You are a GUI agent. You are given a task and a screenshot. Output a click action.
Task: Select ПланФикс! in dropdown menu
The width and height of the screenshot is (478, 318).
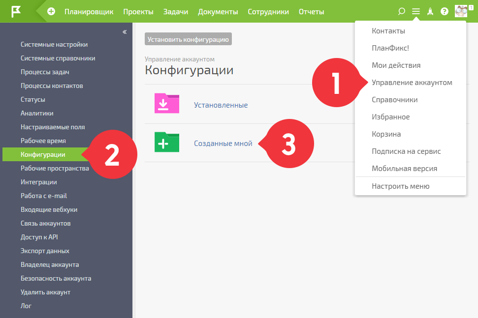[390, 48]
